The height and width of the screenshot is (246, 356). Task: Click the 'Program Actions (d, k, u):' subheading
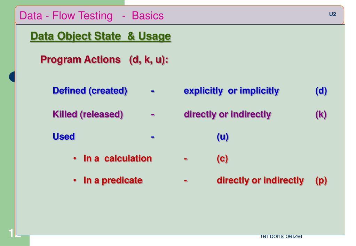pyautogui.click(x=104, y=59)
